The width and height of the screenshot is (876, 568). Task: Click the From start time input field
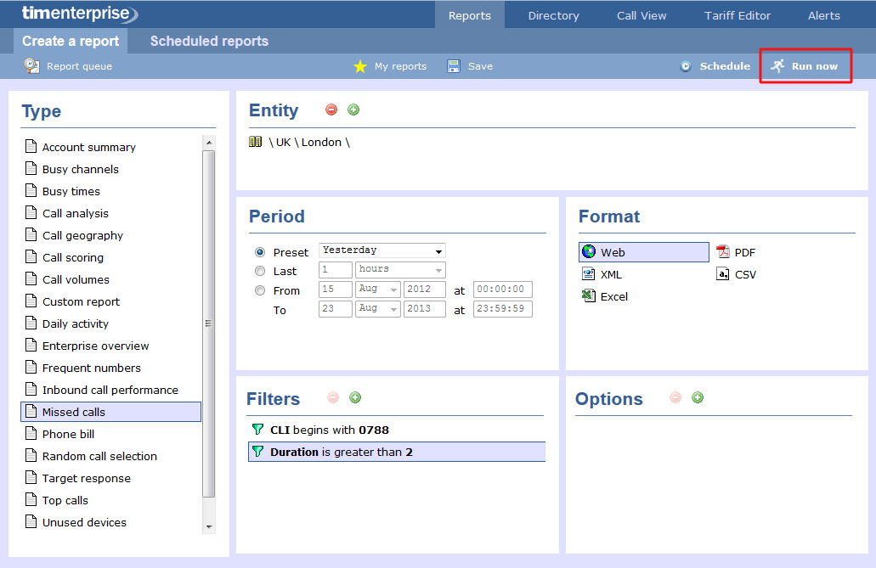coord(502,290)
